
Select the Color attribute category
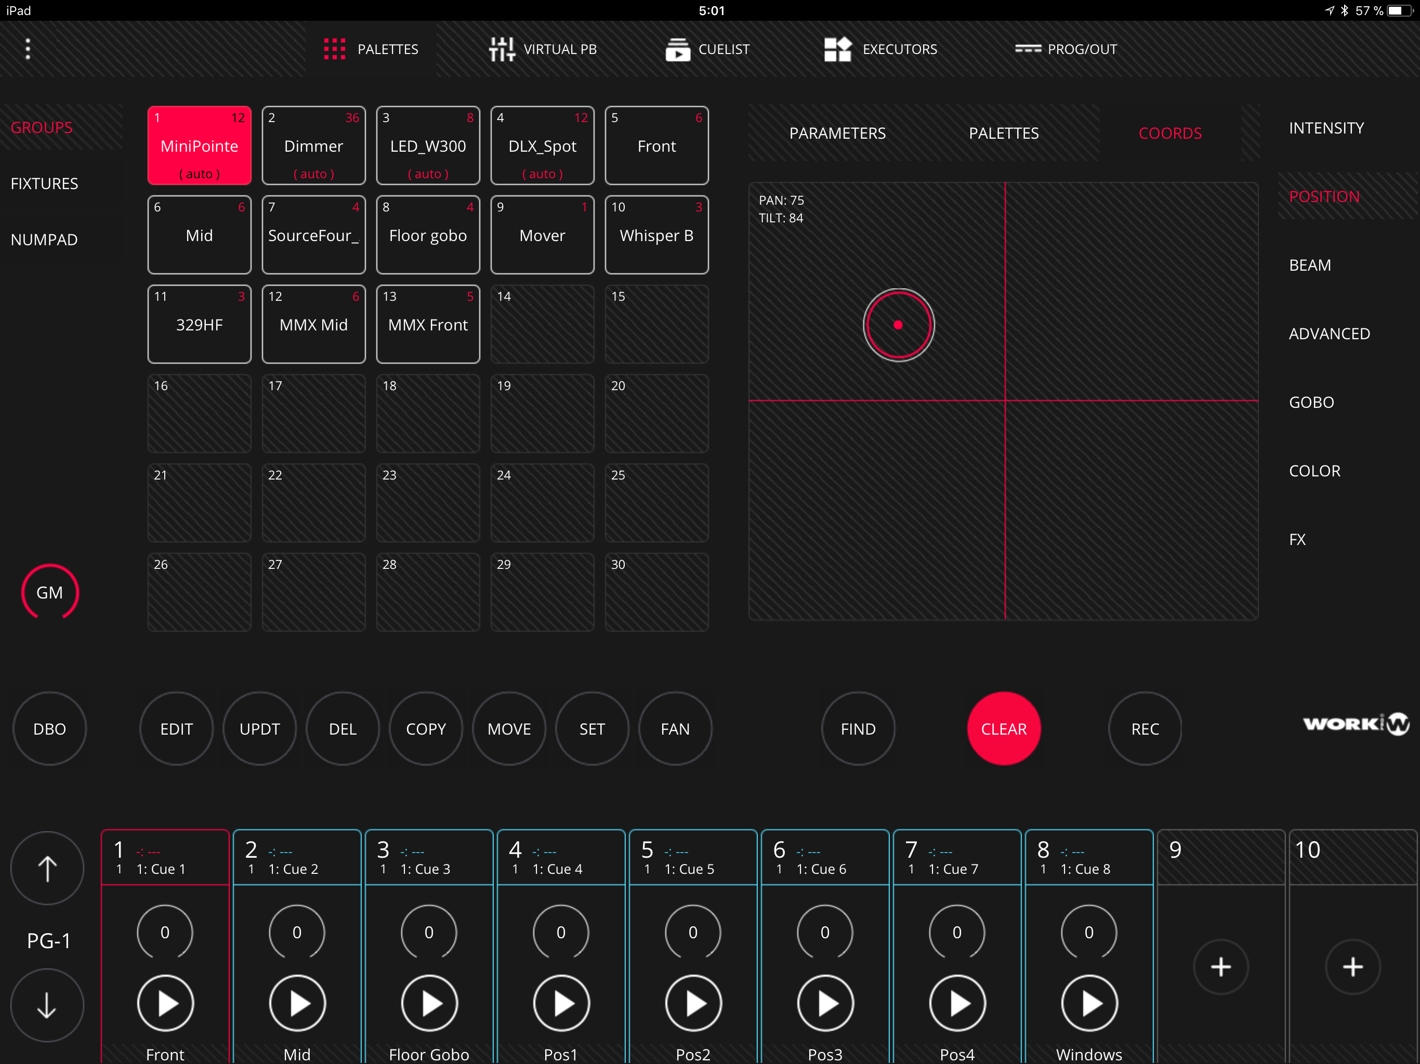click(1314, 470)
